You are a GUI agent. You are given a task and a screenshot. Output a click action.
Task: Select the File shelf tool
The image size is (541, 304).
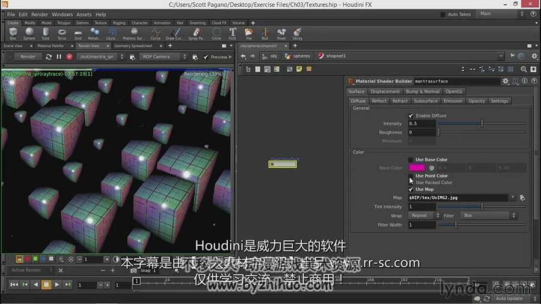[249, 34]
